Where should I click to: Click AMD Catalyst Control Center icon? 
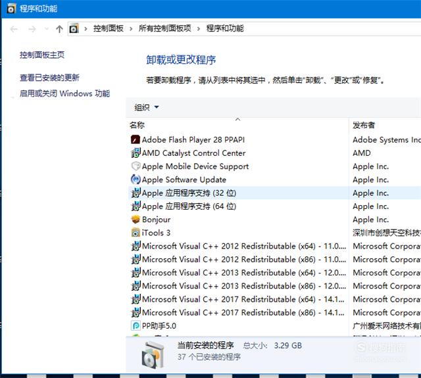point(136,153)
